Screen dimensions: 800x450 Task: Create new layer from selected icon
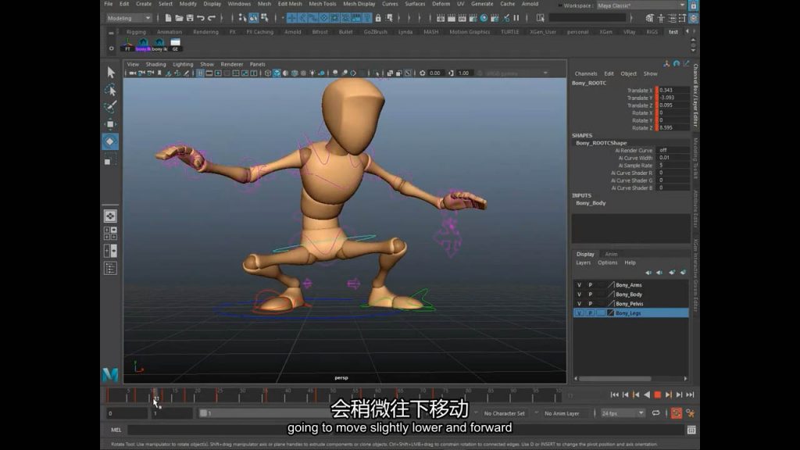point(683,273)
